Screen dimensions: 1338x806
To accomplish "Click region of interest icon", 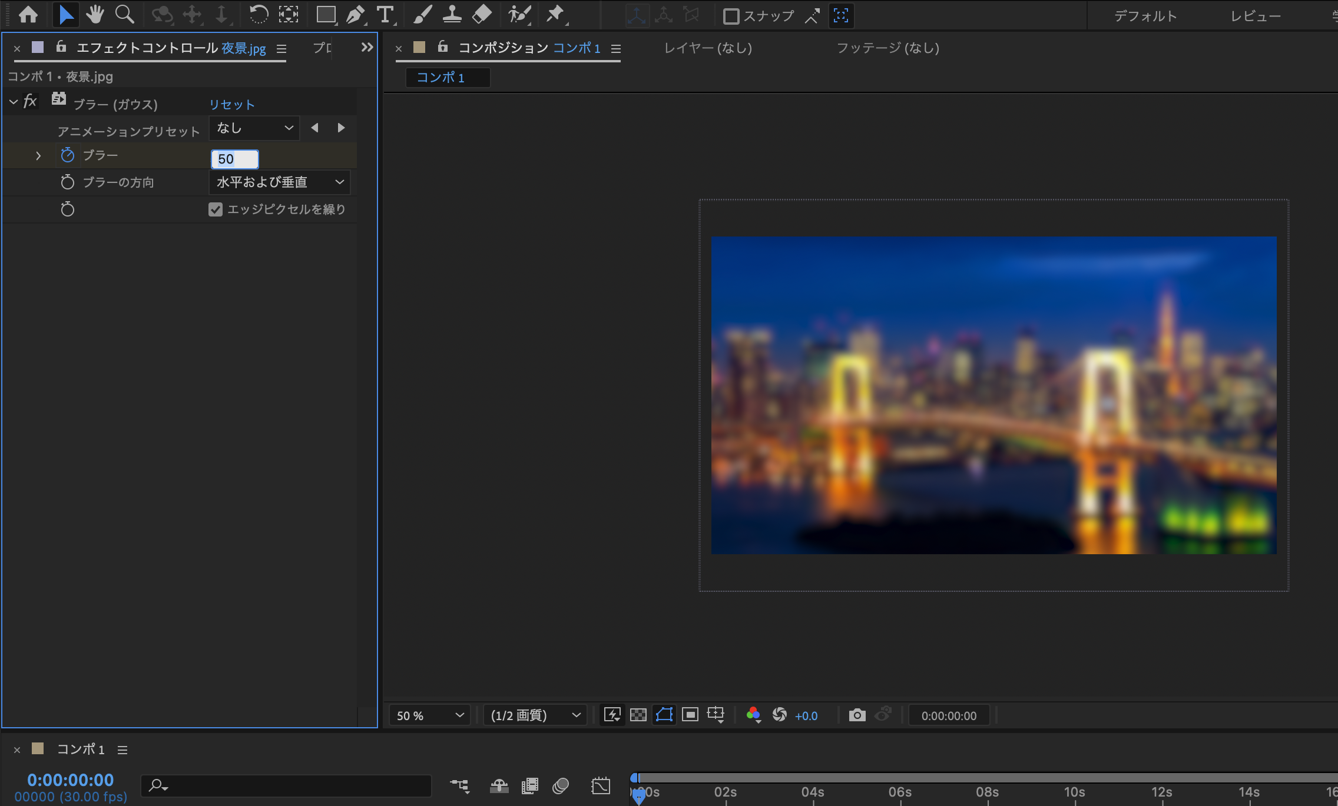I will (x=690, y=715).
